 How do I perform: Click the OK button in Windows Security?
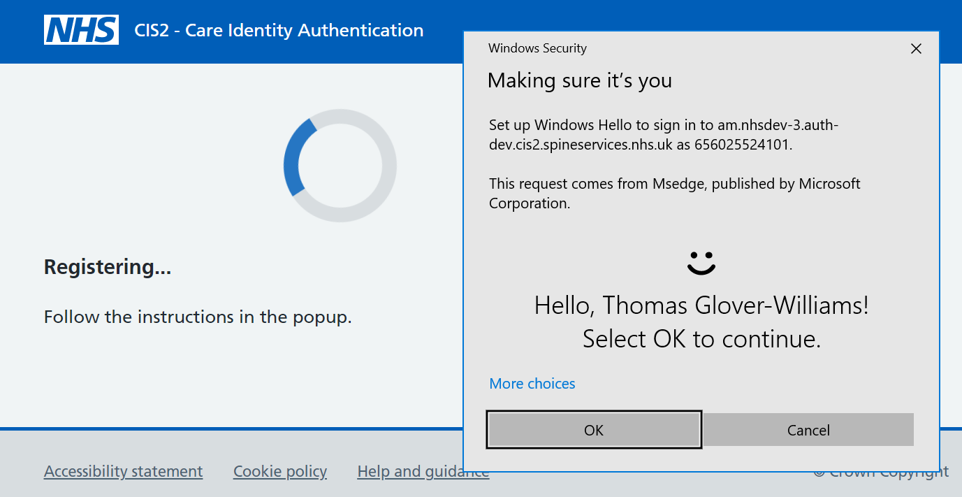[x=594, y=430]
